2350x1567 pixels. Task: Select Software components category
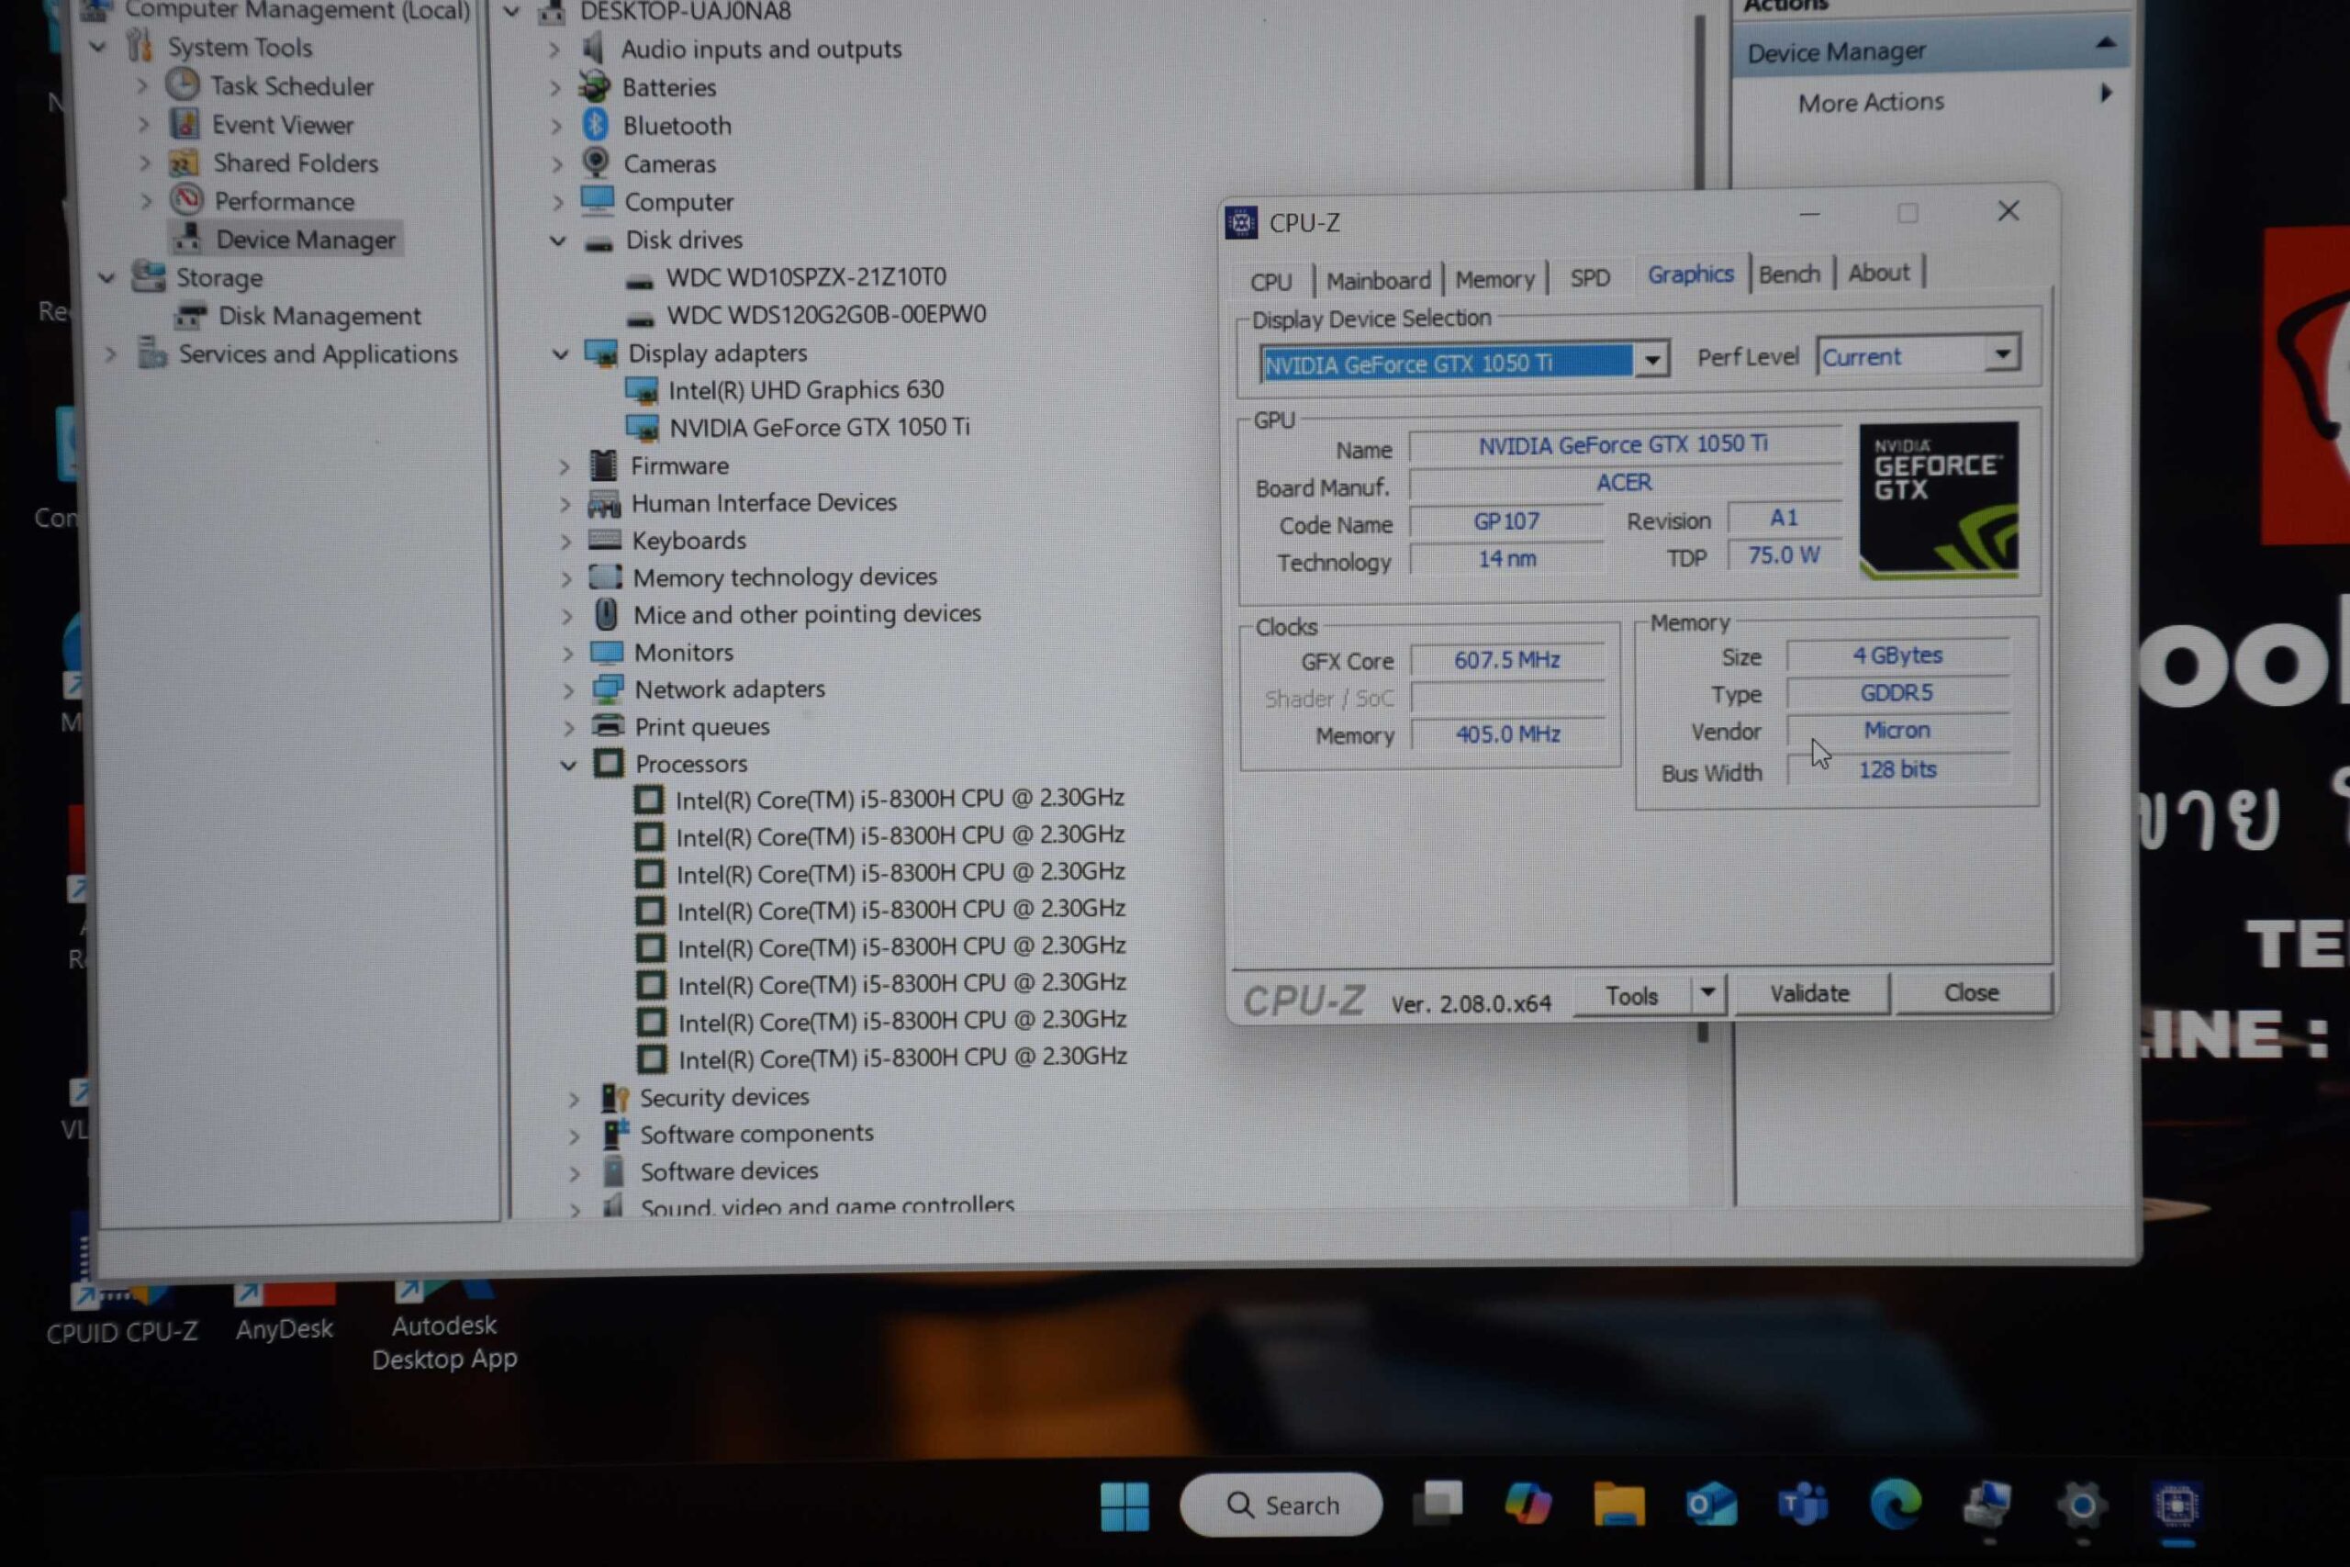pyautogui.click(x=756, y=1134)
